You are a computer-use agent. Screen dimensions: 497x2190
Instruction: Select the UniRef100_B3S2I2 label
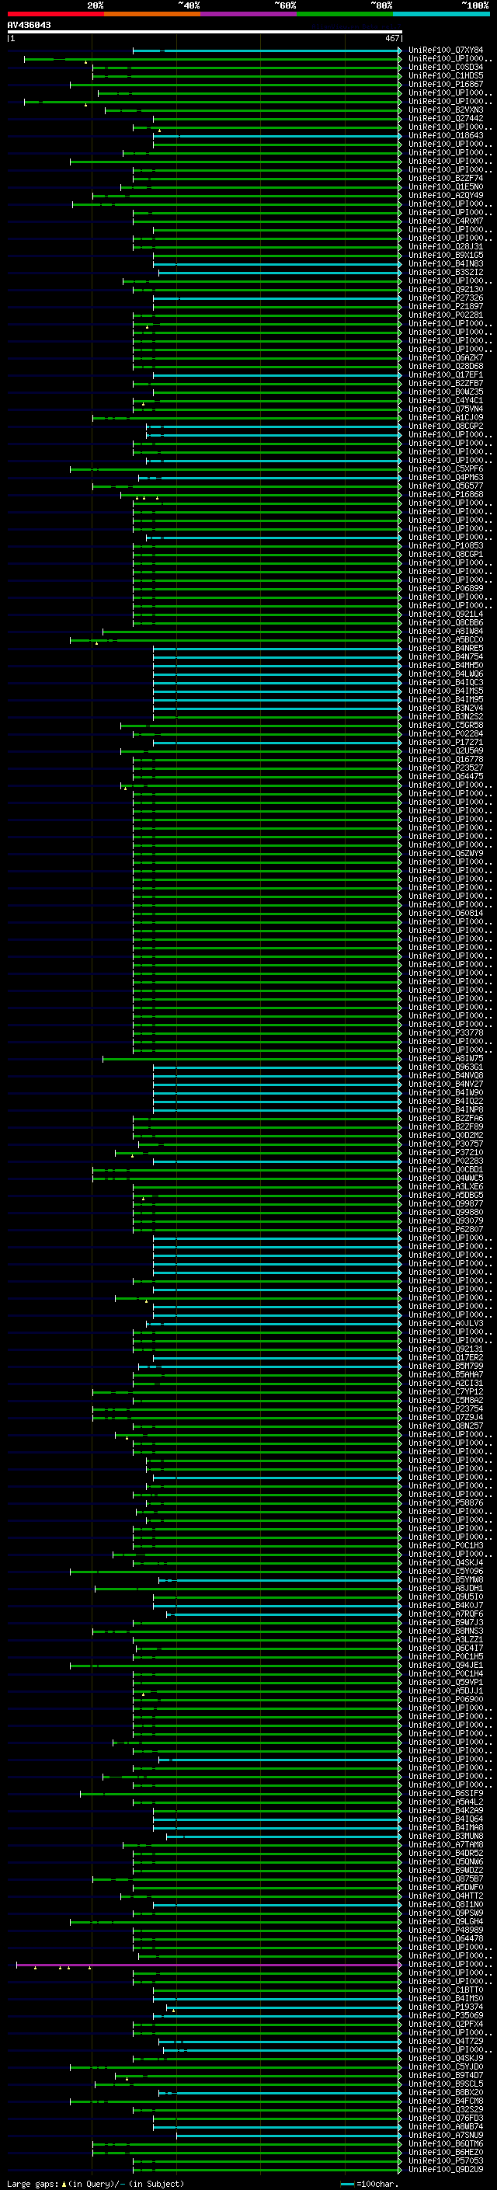coord(445,272)
